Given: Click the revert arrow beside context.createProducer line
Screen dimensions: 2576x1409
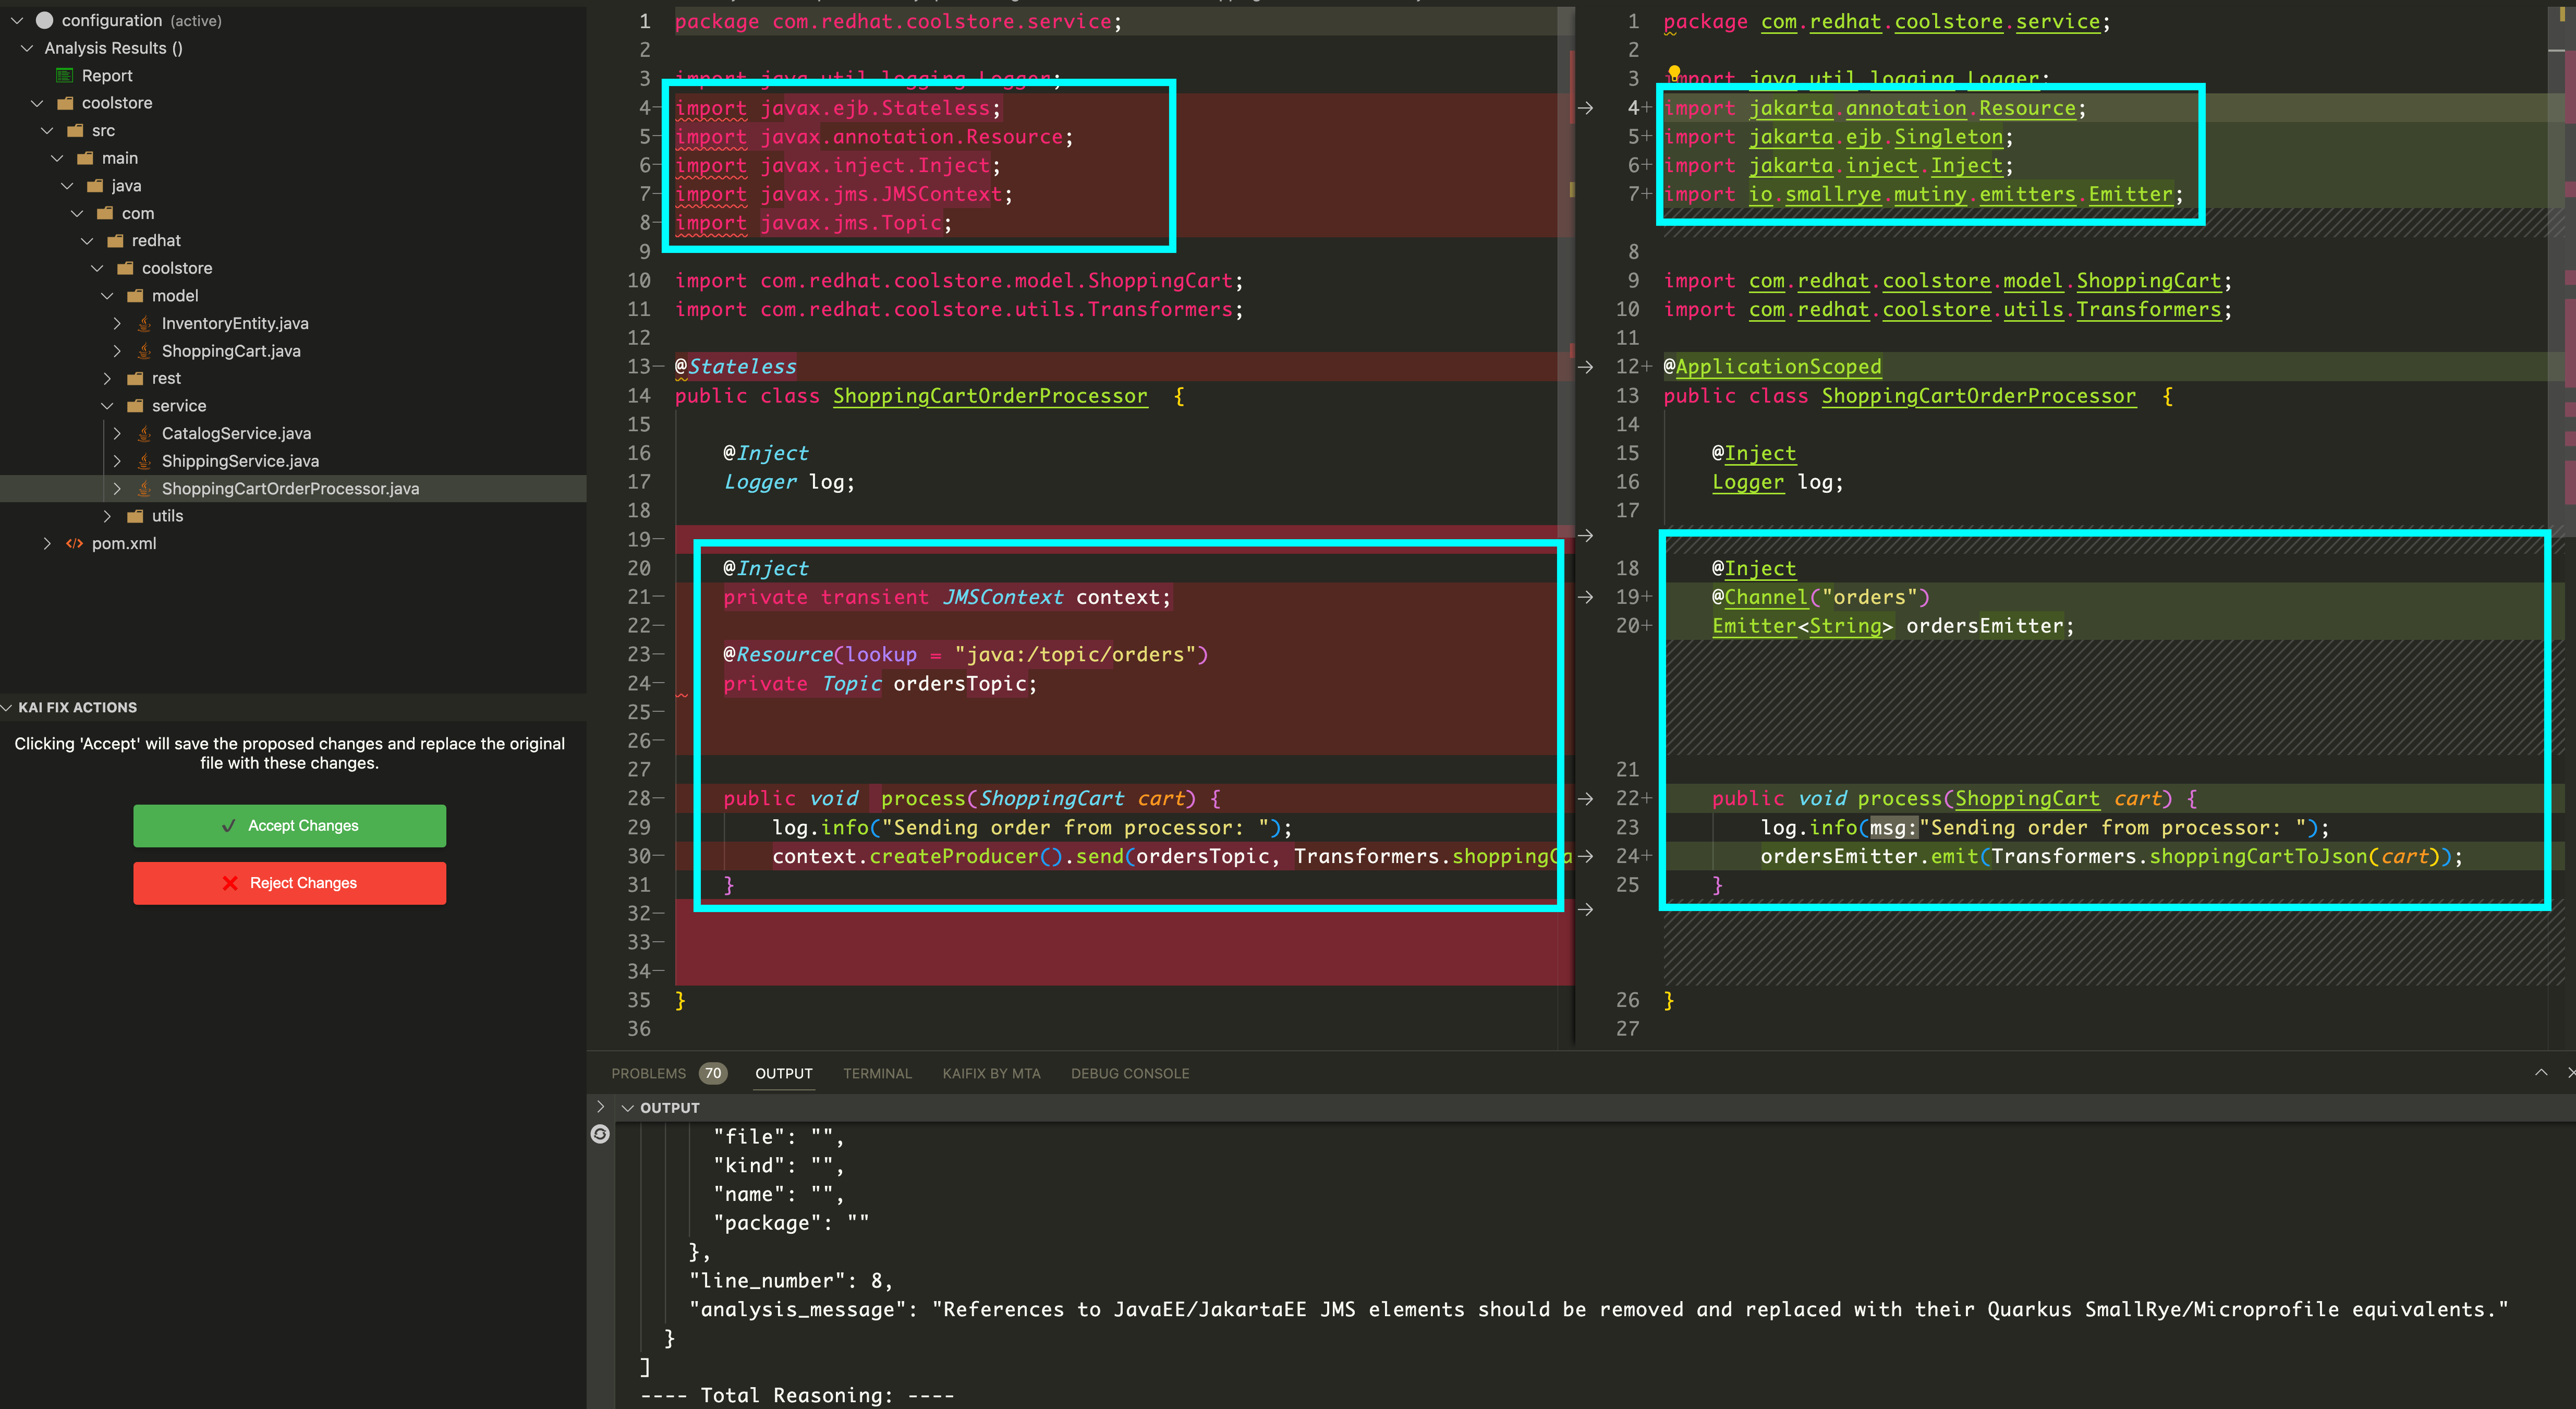Looking at the screenshot, I should click(x=1586, y=857).
